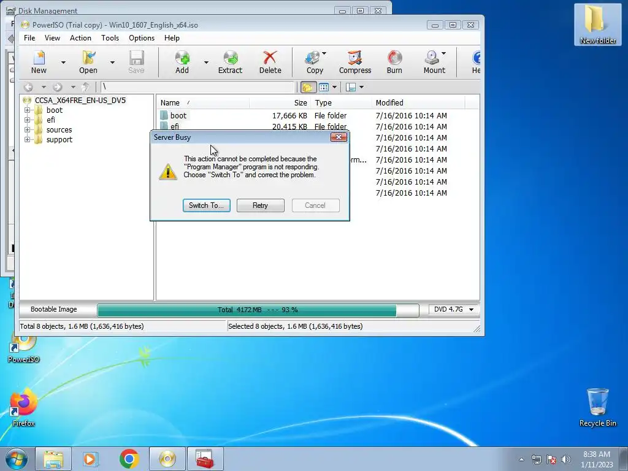
Task: Open PowerISO desktop shortcut
Action: (x=23, y=349)
